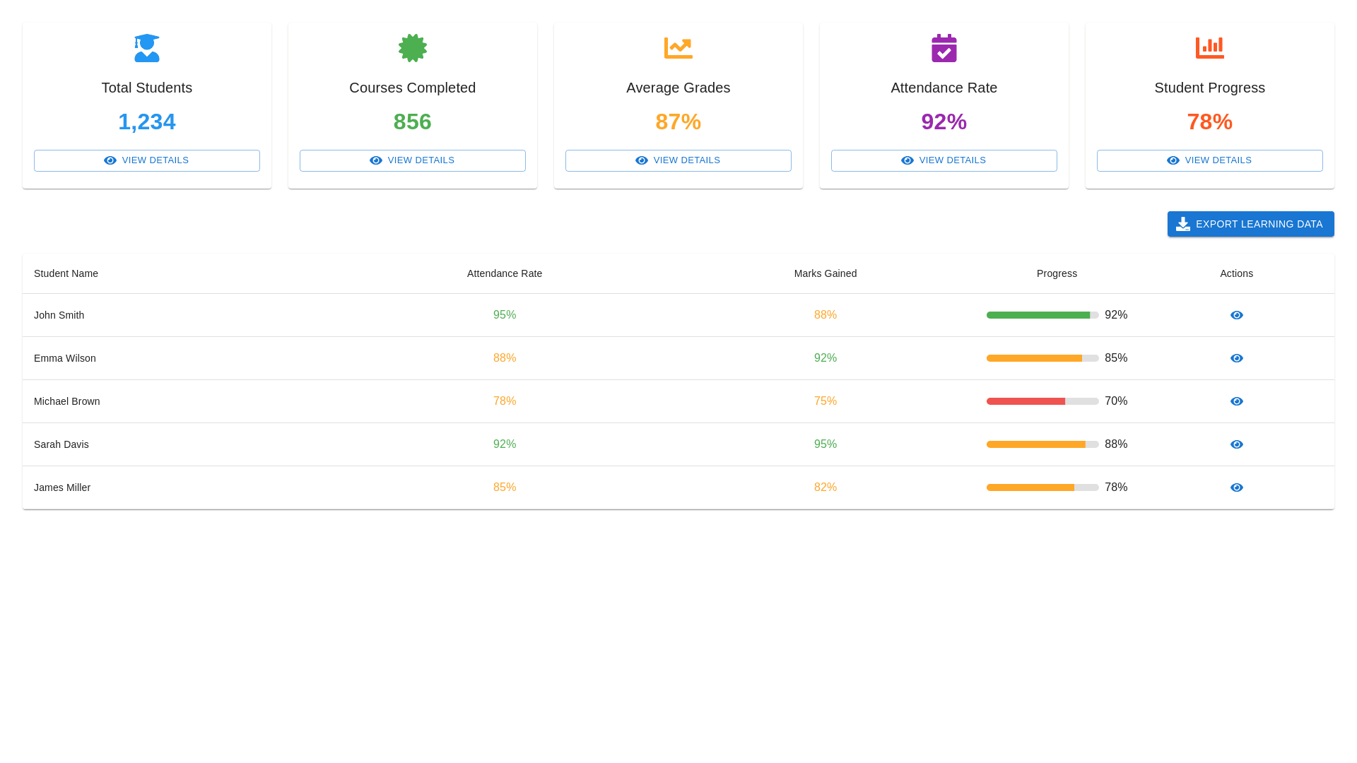1357x763 pixels.
Task: Open Courses Completed view details
Action: click(x=413, y=160)
